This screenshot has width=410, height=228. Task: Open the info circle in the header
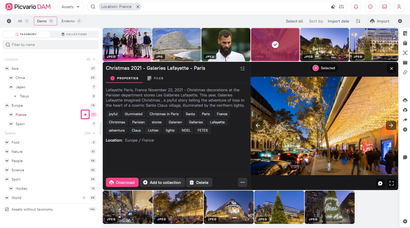pyautogui.click(x=370, y=7)
